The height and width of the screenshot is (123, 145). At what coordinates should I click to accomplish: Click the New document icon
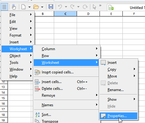click(x=23, y=7)
